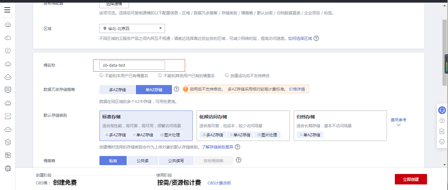
Task: Click help icon next to 复制桶策略
Action: [x=239, y=160]
